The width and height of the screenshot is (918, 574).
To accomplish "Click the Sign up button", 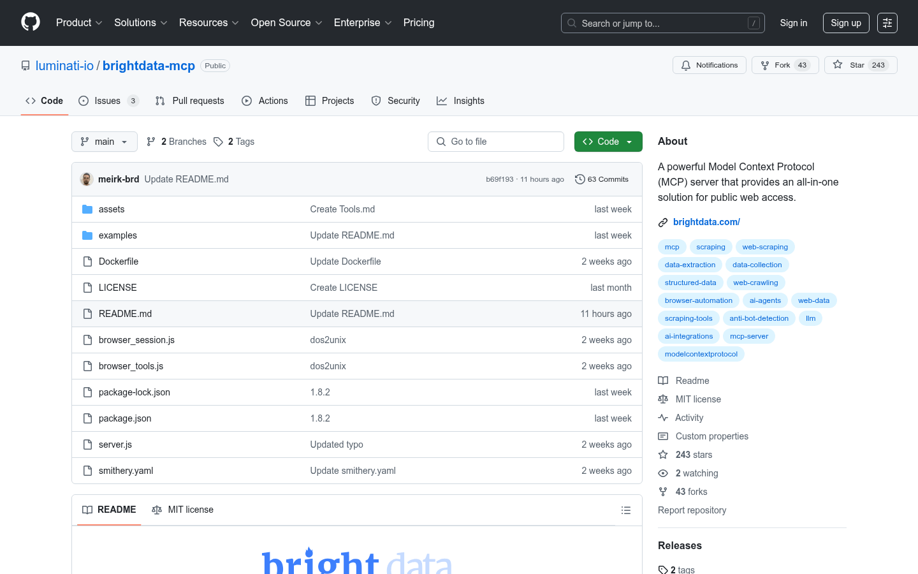I will tap(845, 23).
